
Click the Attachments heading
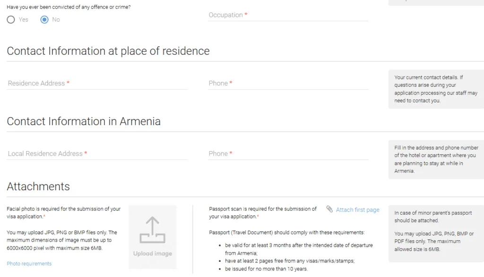pyautogui.click(x=38, y=186)
